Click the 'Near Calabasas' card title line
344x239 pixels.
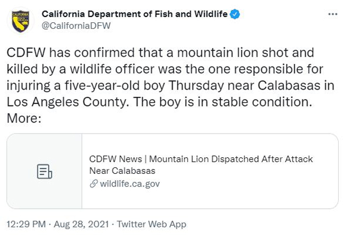pos(122,171)
